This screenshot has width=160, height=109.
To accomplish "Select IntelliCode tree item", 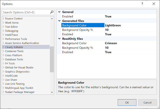I will click(x=11, y=76).
